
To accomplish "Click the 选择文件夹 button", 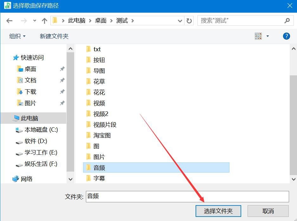I will [x=218, y=211].
